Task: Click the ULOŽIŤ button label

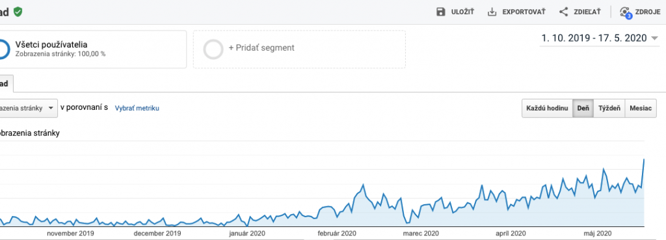Action: coord(462,12)
